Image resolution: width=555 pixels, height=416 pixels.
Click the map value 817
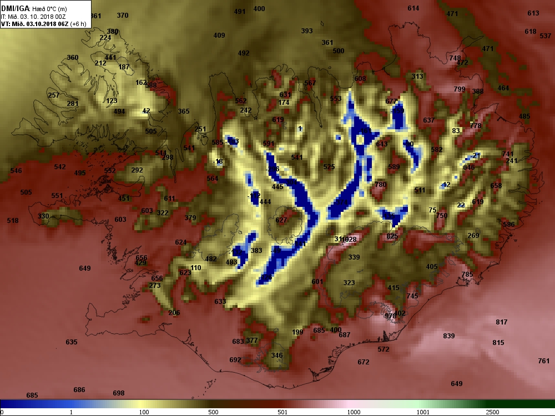pyautogui.click(x=502, y=322)
